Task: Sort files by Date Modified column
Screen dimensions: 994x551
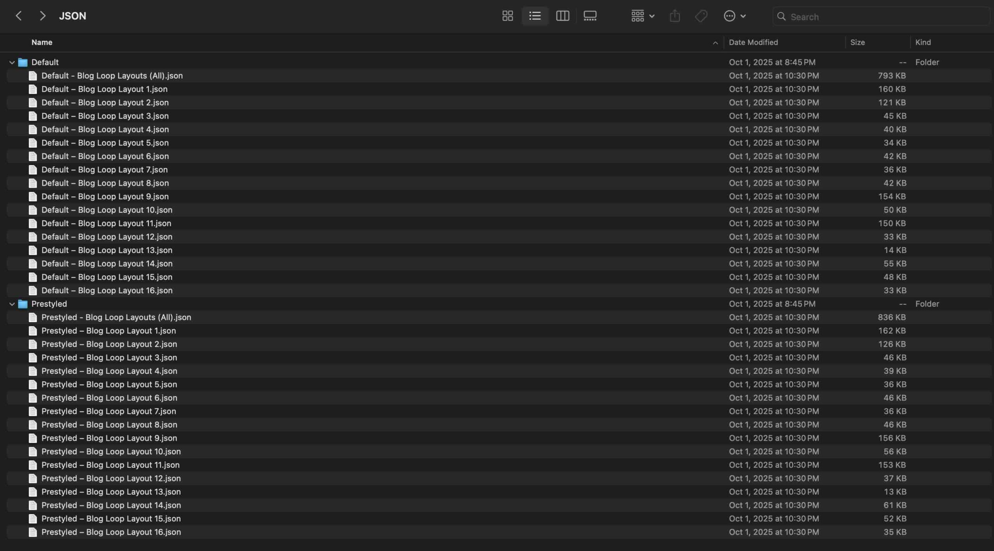Action: pyautogui.click(x=753, y=42)
